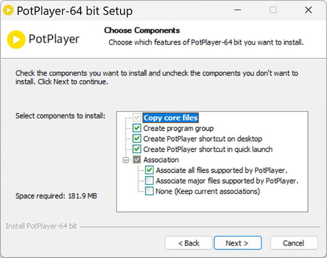The width and height of the screenshot is (327, 258).
Task: Toggle the Association group checkbox
Action: (137, 160)
